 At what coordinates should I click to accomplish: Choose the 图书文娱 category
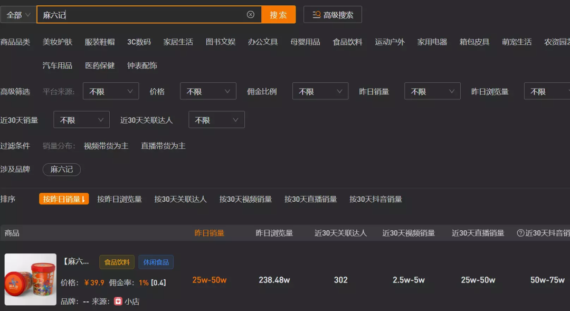[221, 42]
